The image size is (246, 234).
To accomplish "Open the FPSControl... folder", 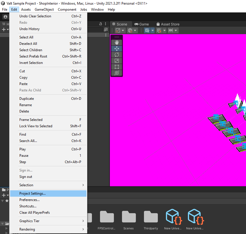I will click(x=107, y=220).
